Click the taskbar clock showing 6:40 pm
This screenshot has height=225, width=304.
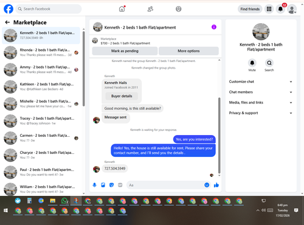(x=283, y=210)
